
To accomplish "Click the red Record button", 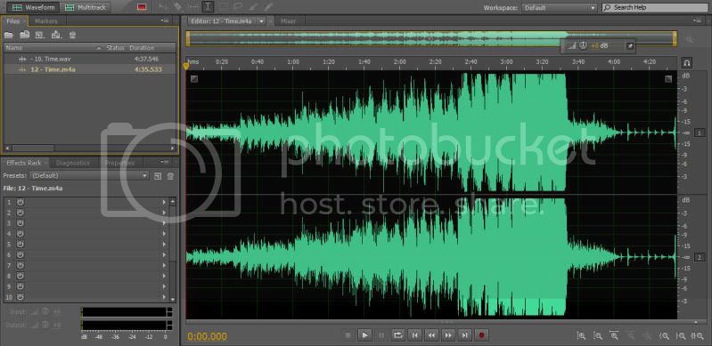I will point(481,335).
